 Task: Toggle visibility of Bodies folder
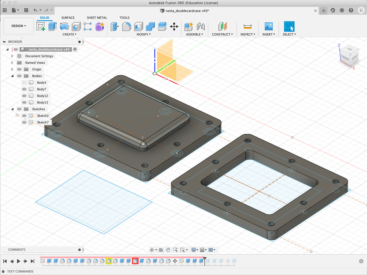click(x=19, y=76)
